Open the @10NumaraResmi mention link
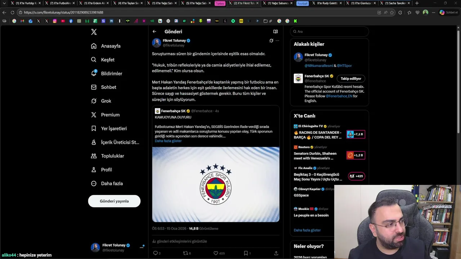The height and width of the screenshot is (259, 461). (x=319, y=66)
